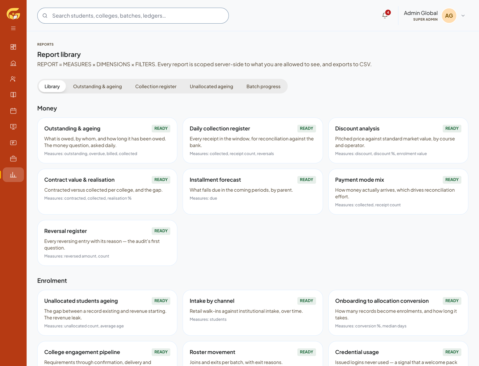Image resolution: width=479 pixels, height=366 pixels.
Task: Open Contract value & realisation report
Action: (107, 192)
